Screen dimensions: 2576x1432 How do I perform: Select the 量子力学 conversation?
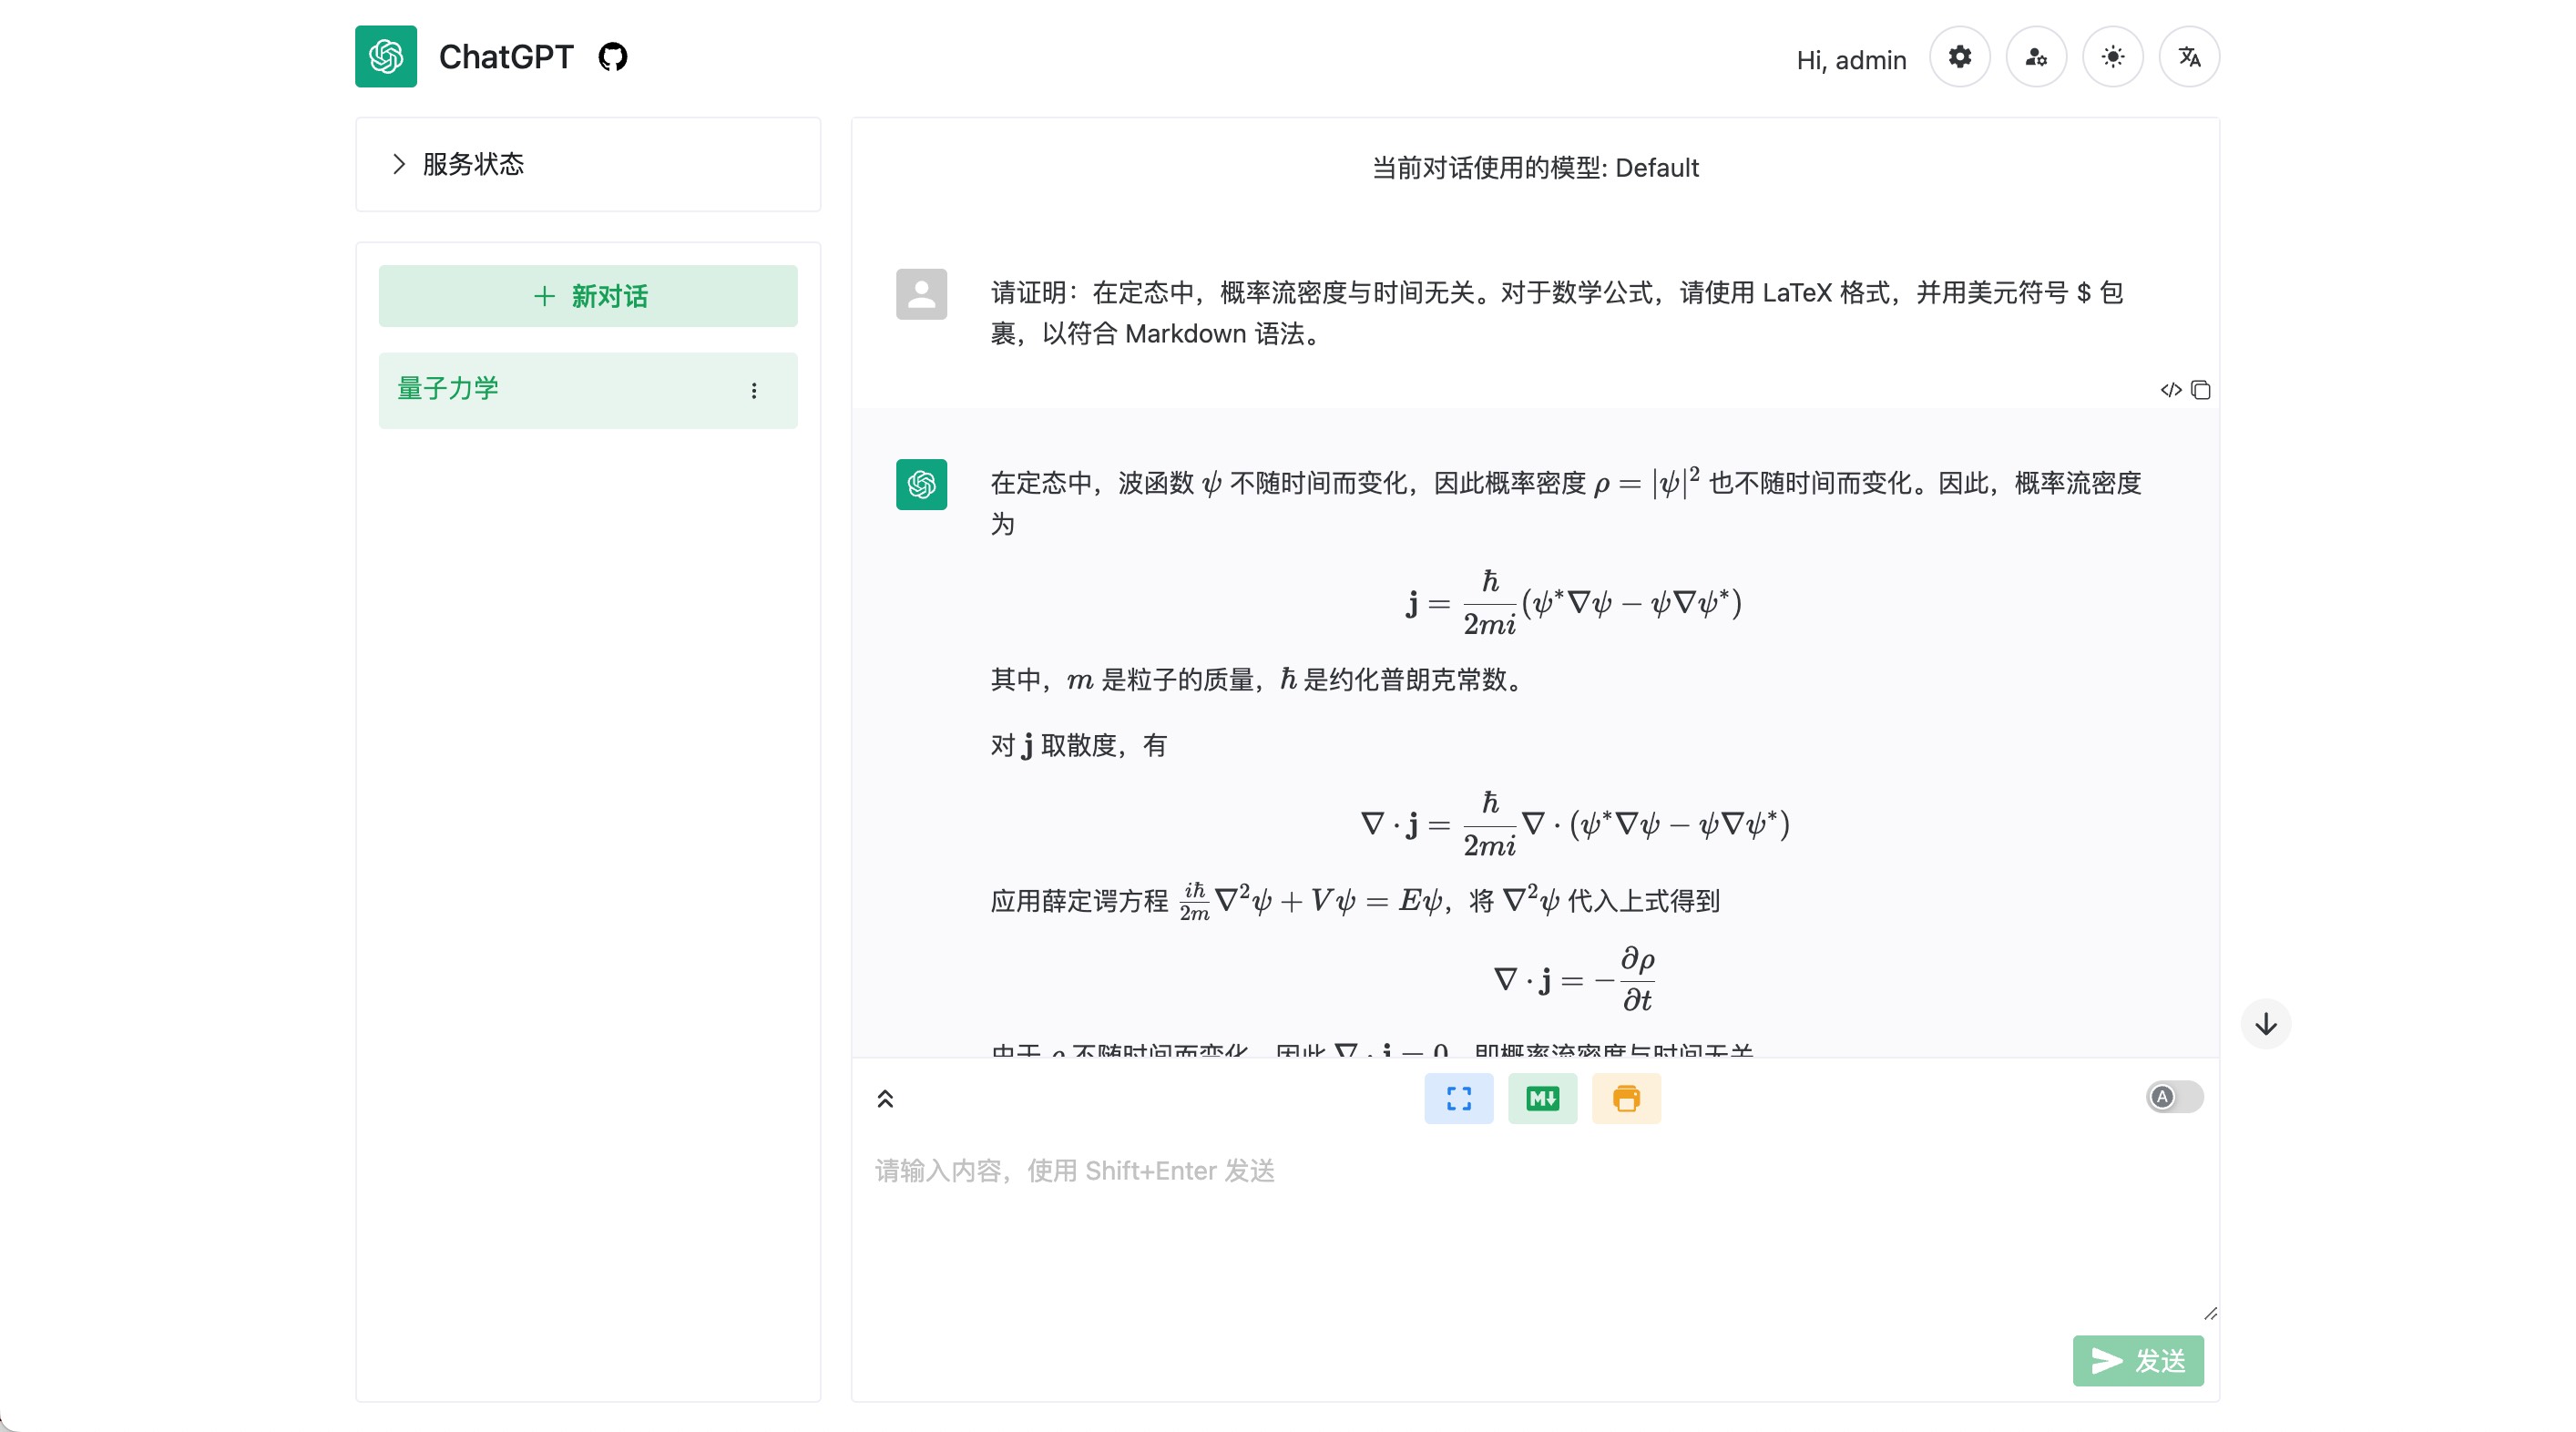pos(550,389)
